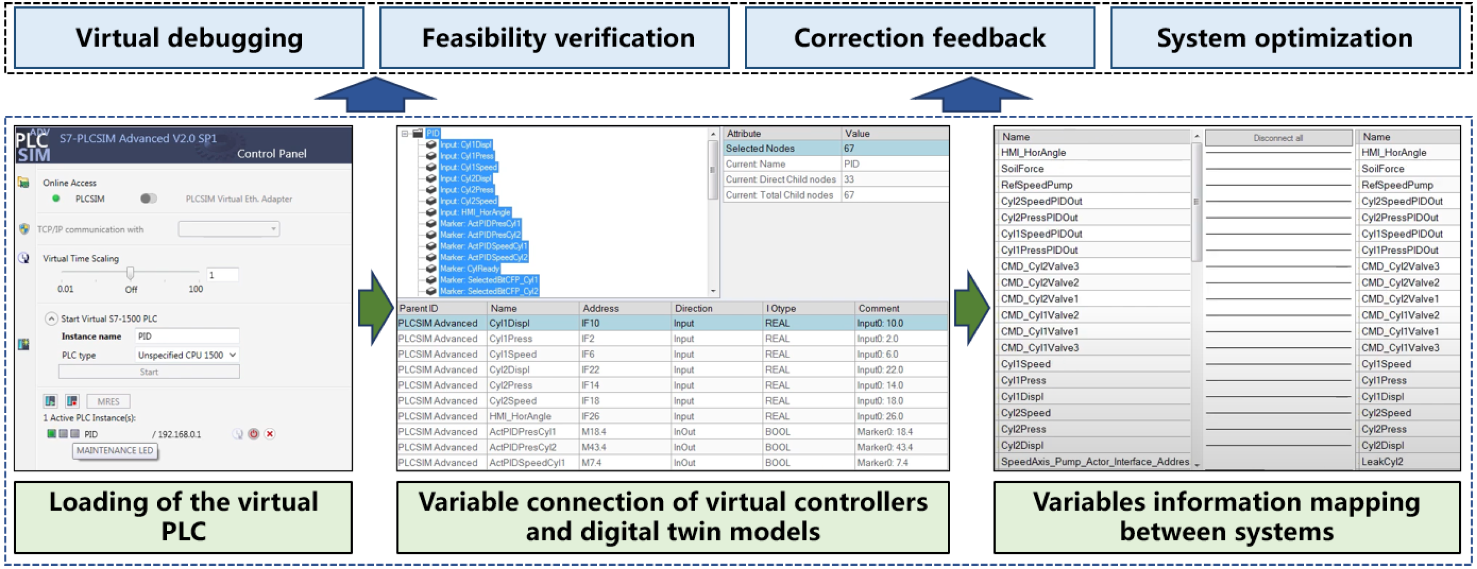Open TCP/IP communication with dropdown
This screenshot has width=1477, height=569.
[x=229, y=229]
